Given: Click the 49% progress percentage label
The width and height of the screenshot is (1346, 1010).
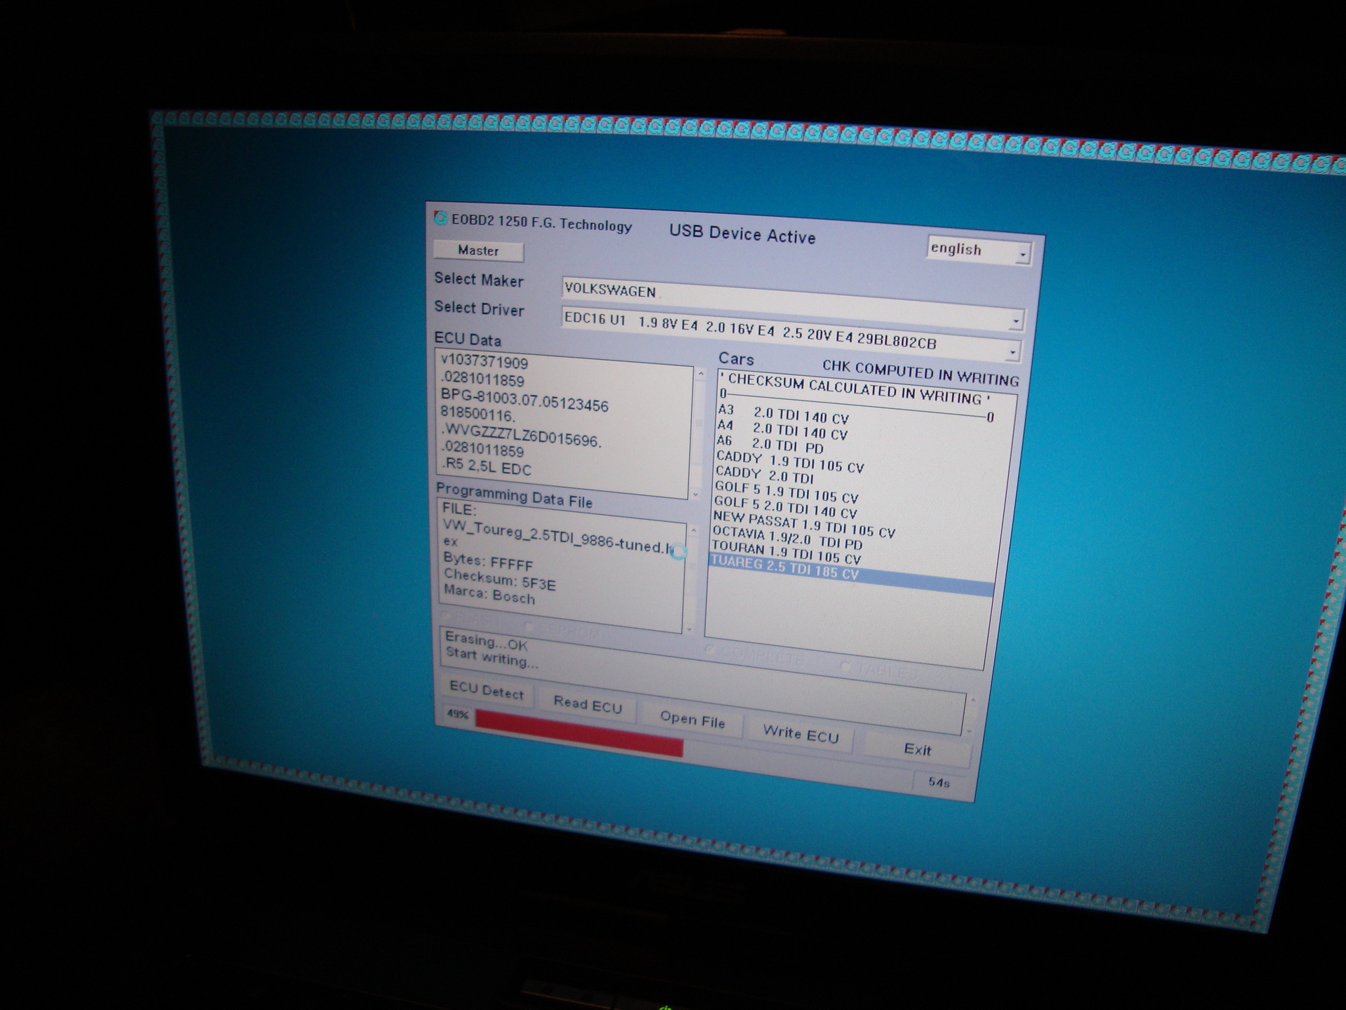Looking at the screenshot, I should pyautogui.click(x=458, y=714).
